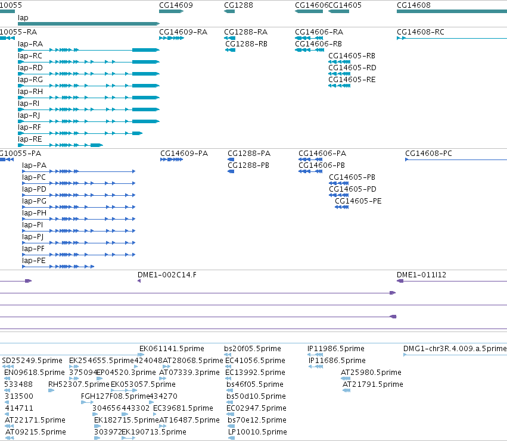Click the lap-RD transcript label
507x441 pixels.
(30, 68)
